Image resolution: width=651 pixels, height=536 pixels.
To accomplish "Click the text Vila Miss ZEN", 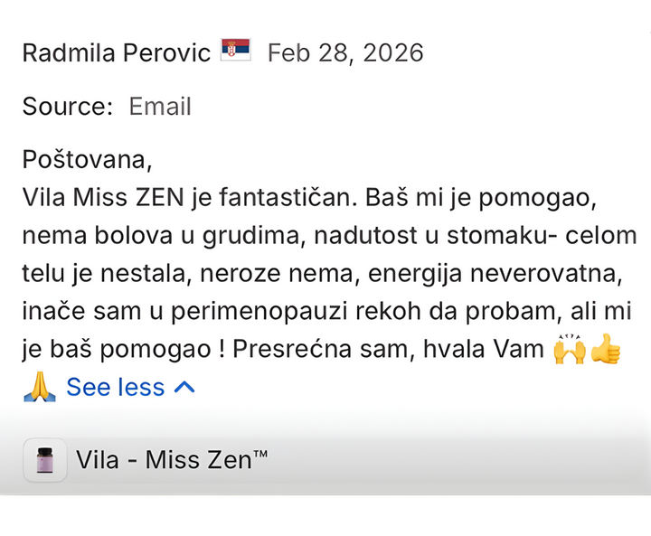I will point(103,197).
